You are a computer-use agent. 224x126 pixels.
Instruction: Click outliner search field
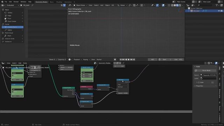tap(205, 5)
